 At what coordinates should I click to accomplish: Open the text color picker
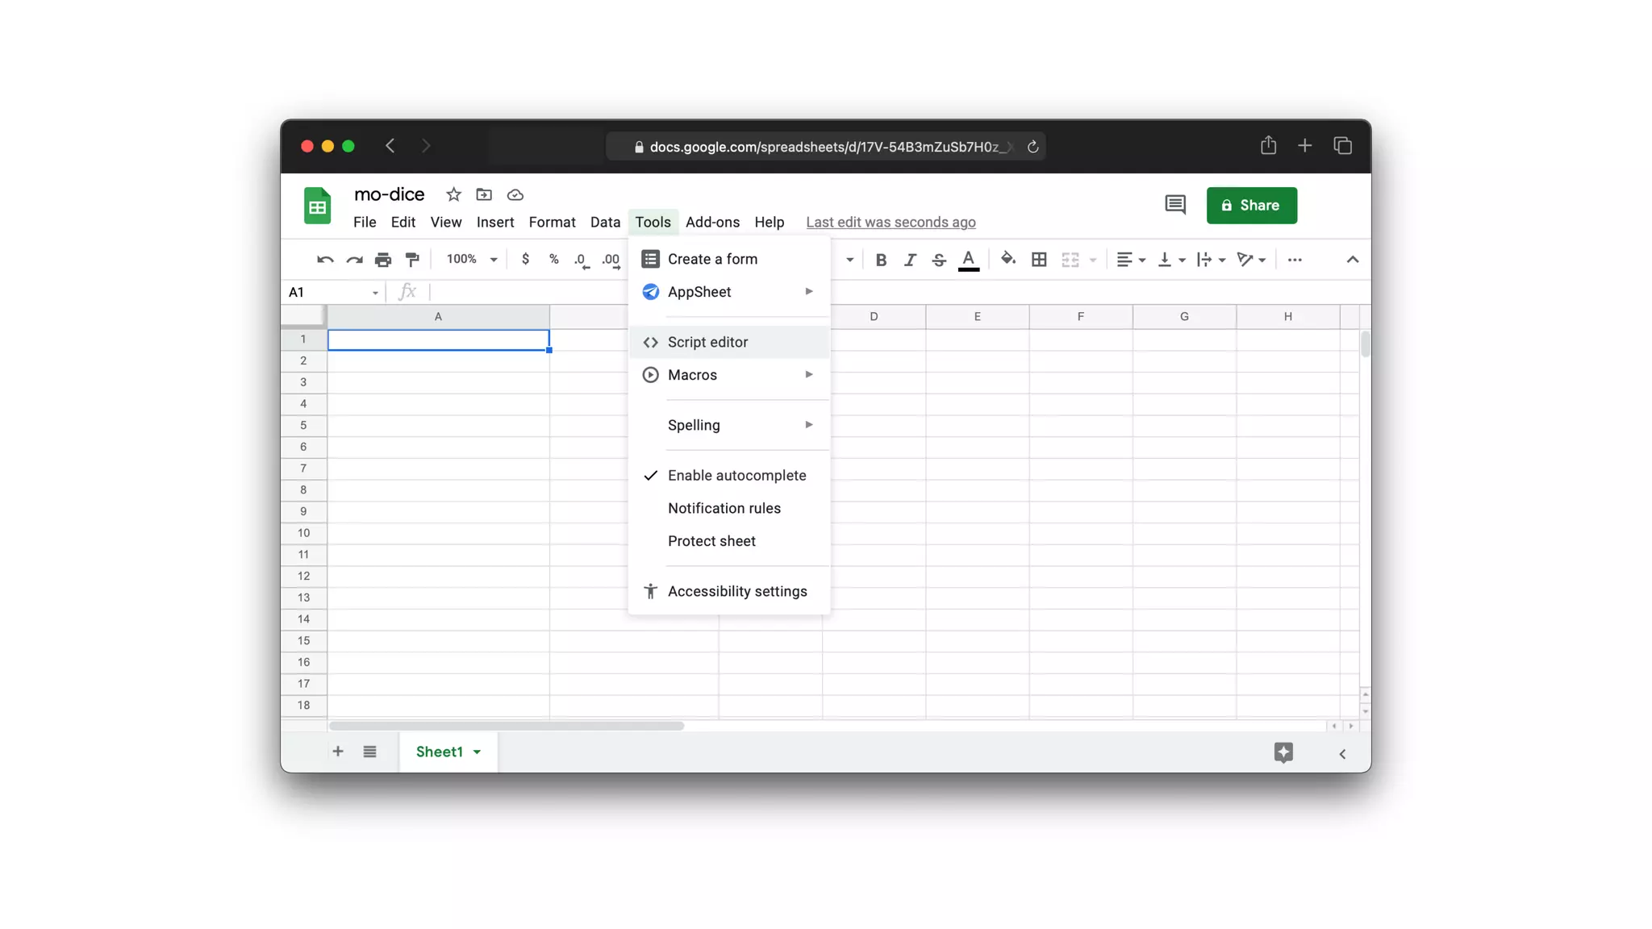968,260
